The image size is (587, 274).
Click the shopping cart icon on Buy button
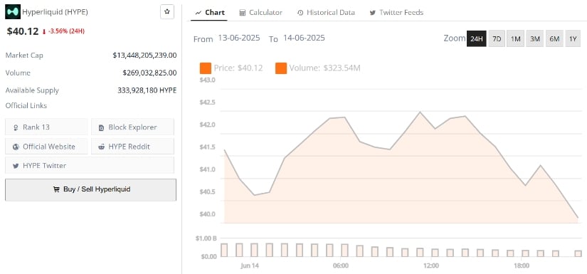coord(56,189)
